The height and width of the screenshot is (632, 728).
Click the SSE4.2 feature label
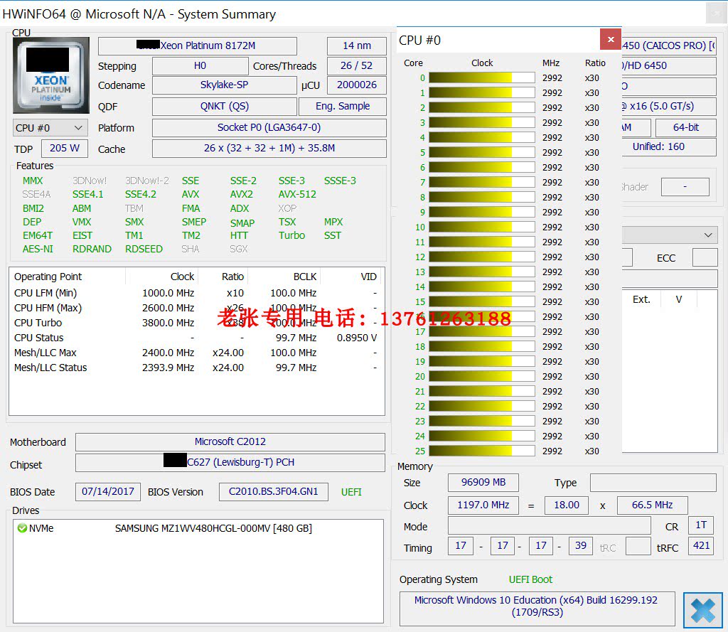click(140, 195)
